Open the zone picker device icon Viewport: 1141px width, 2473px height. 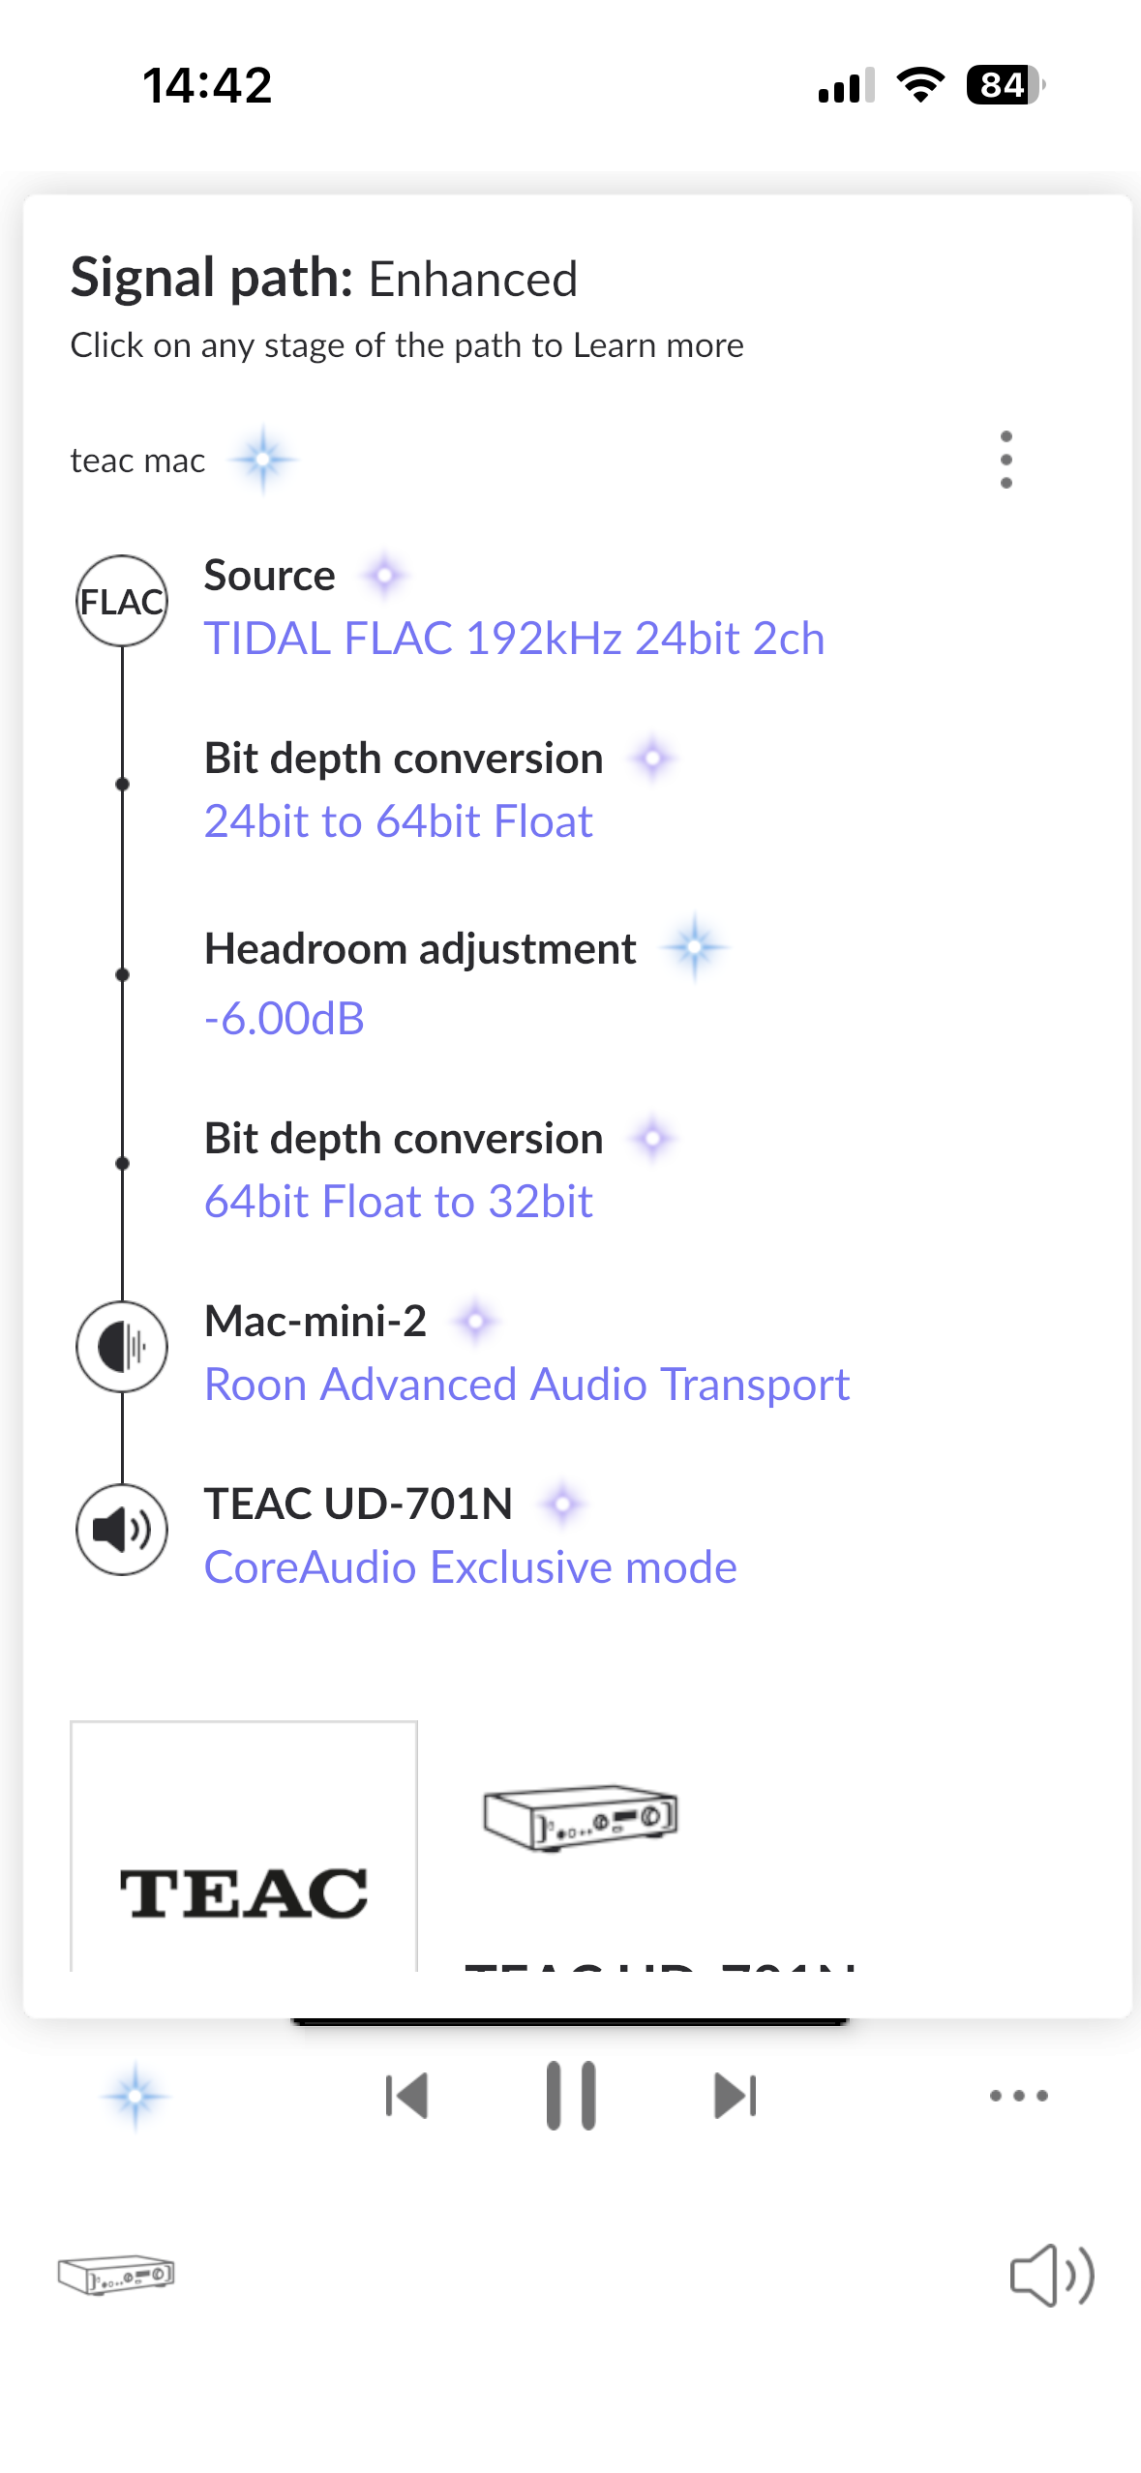coord(116,2274)
